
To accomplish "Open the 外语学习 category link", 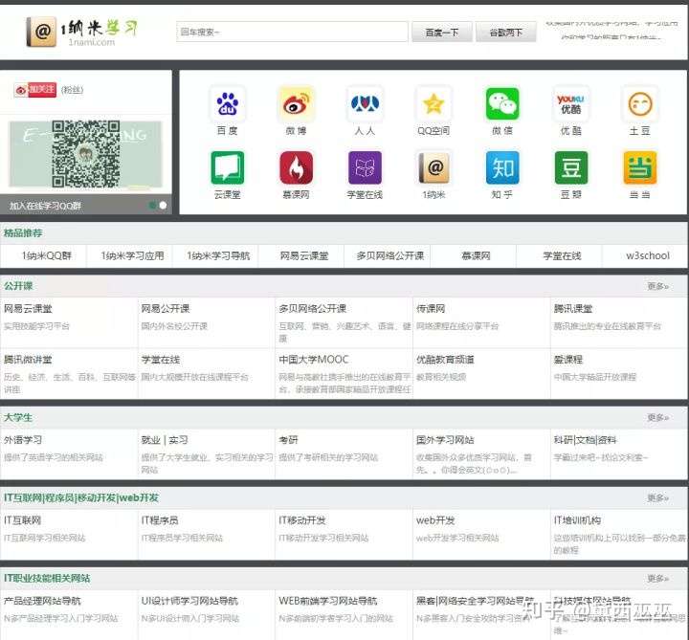I will (23, 440).
